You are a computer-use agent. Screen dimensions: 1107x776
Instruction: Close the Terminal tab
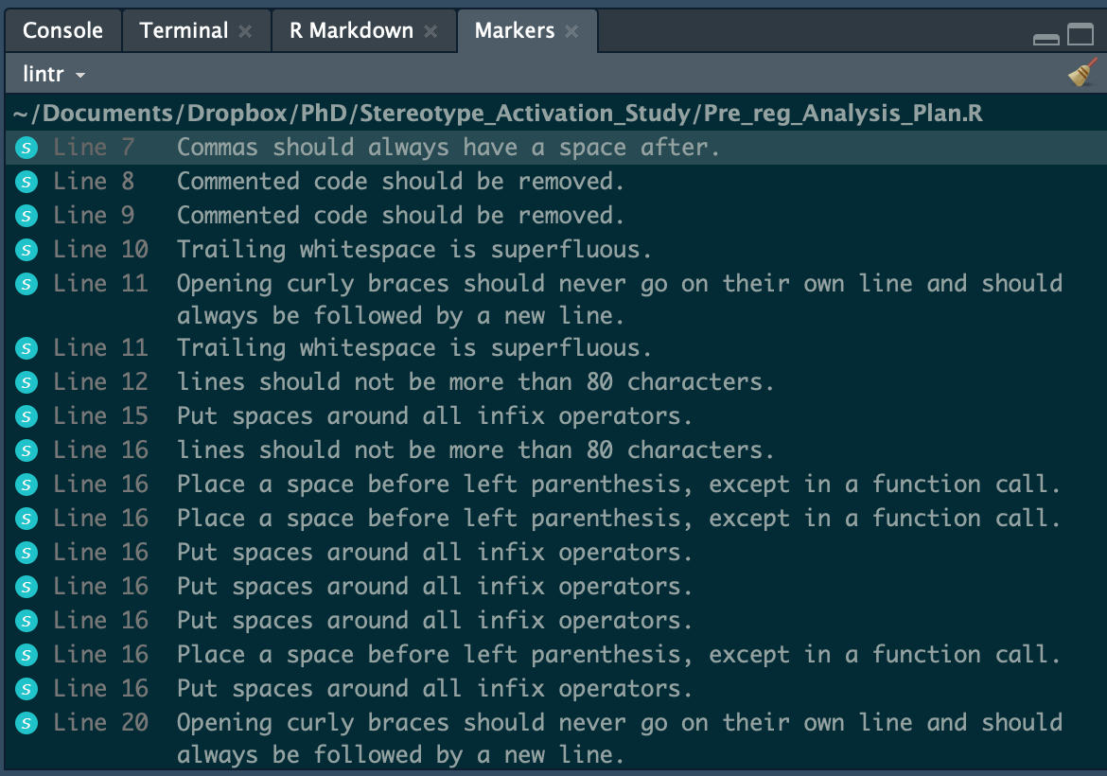pos(246,30)
